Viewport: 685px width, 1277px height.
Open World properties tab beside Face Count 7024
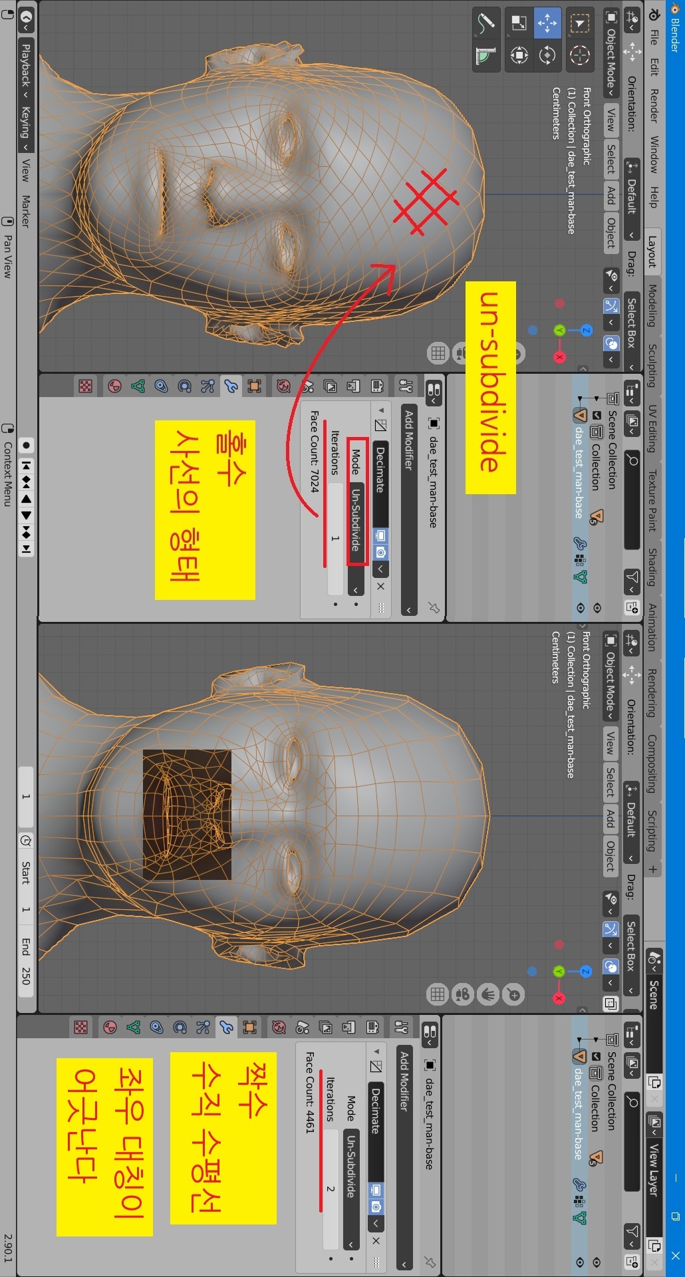(284, 386)
